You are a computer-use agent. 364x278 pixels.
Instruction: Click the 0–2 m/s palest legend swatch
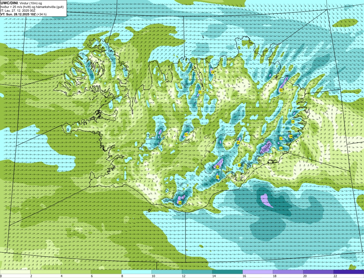click(15, 272)
